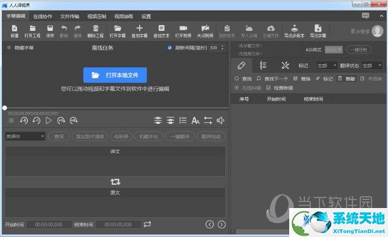This screenshot has height=237, width=388.
Task: Click the speaker volume icon
Action: click(220, 120)
